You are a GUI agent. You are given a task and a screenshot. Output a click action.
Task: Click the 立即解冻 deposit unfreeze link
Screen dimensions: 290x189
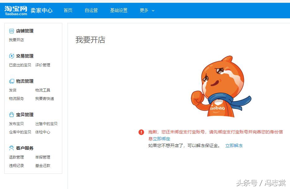pyautogui.click(x=234, y=146)
